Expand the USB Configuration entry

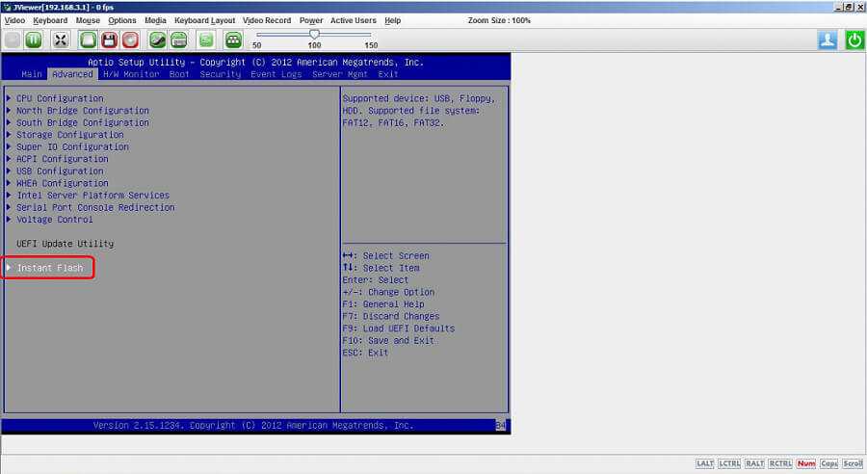point(59,171)
